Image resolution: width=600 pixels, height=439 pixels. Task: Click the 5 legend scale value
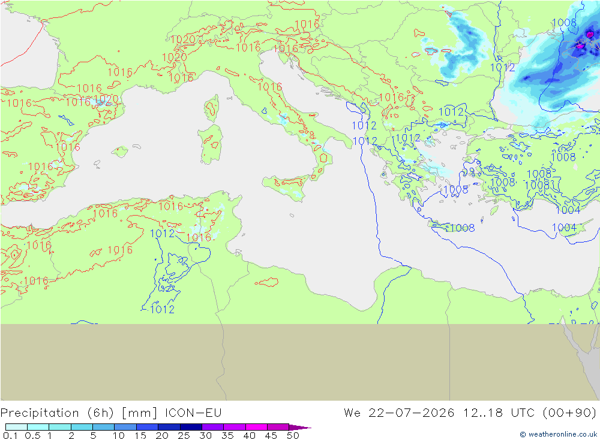93,435
